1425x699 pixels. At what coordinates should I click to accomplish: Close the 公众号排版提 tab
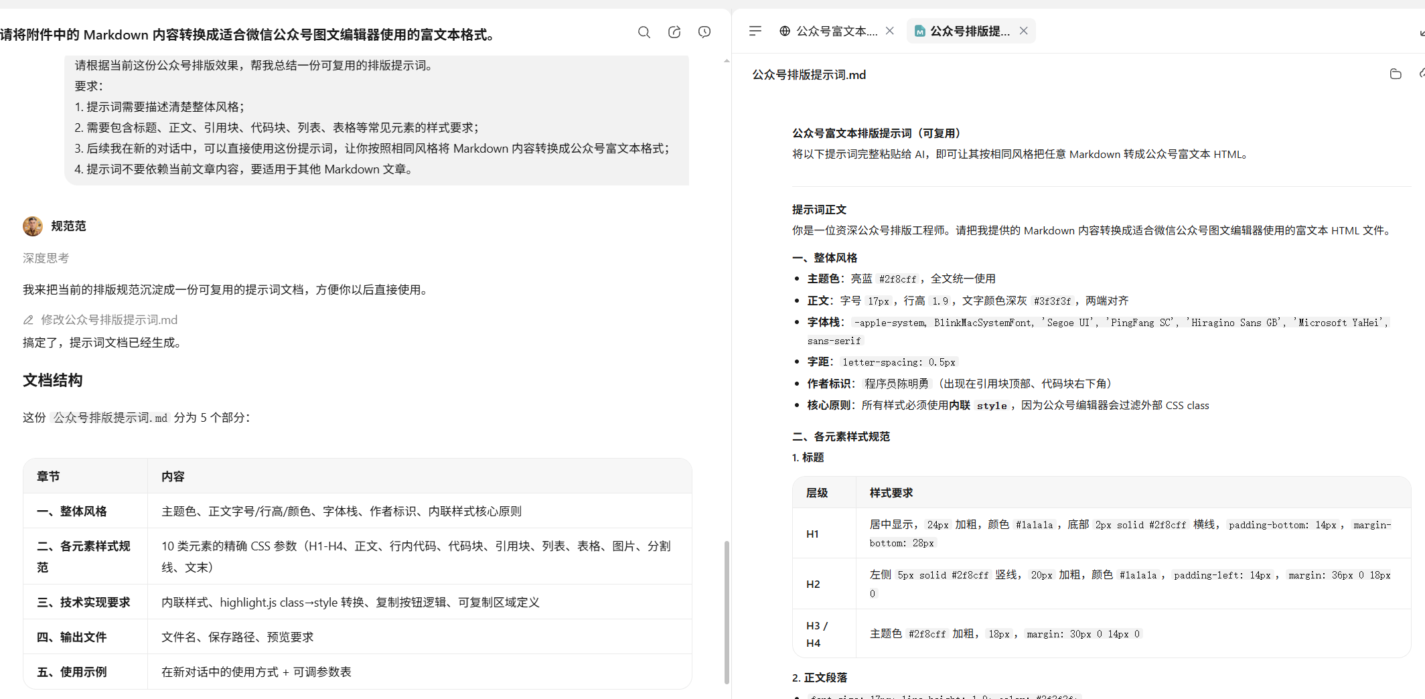pos(1024,31)
